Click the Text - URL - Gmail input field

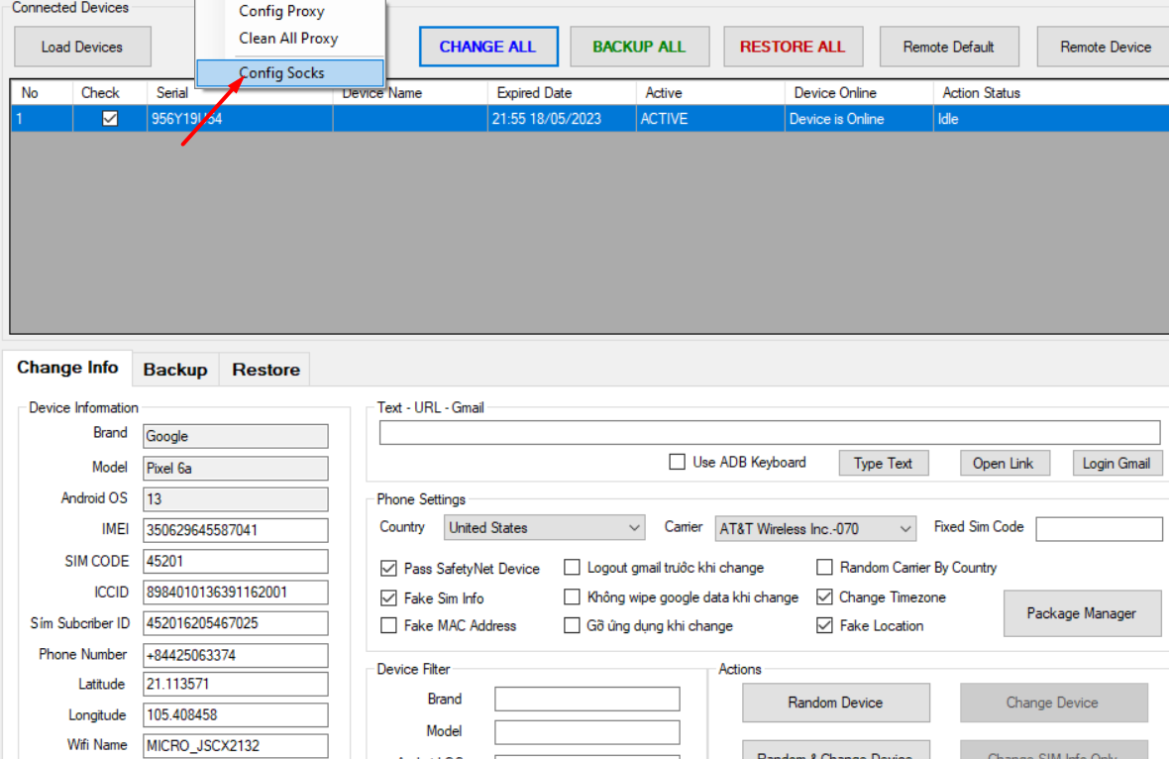769,433
